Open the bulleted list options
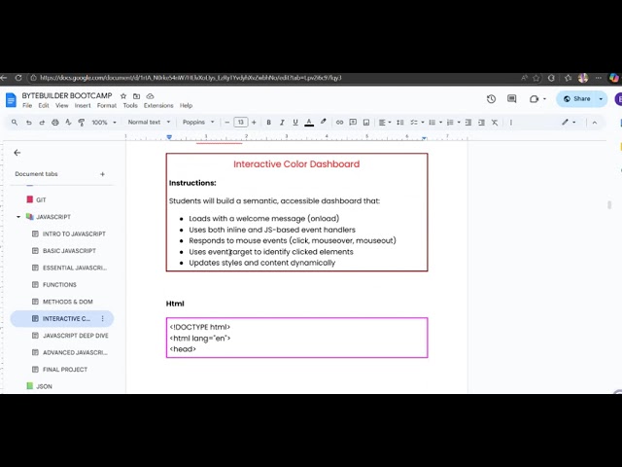This screenshot has height=467, width=622. (435, 123)
